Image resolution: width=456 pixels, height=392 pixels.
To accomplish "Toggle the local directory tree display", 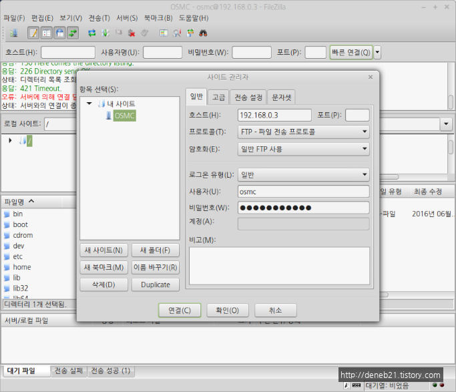I will click(47, 33).
